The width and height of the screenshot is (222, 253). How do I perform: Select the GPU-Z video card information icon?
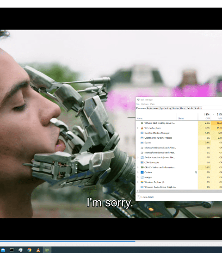coord(142,167)
